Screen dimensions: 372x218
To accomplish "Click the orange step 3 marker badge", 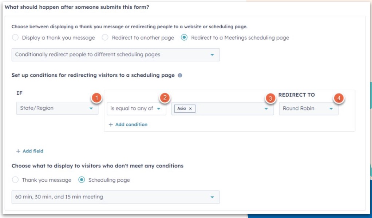I will pyautogui.click(x=270, y=98).
